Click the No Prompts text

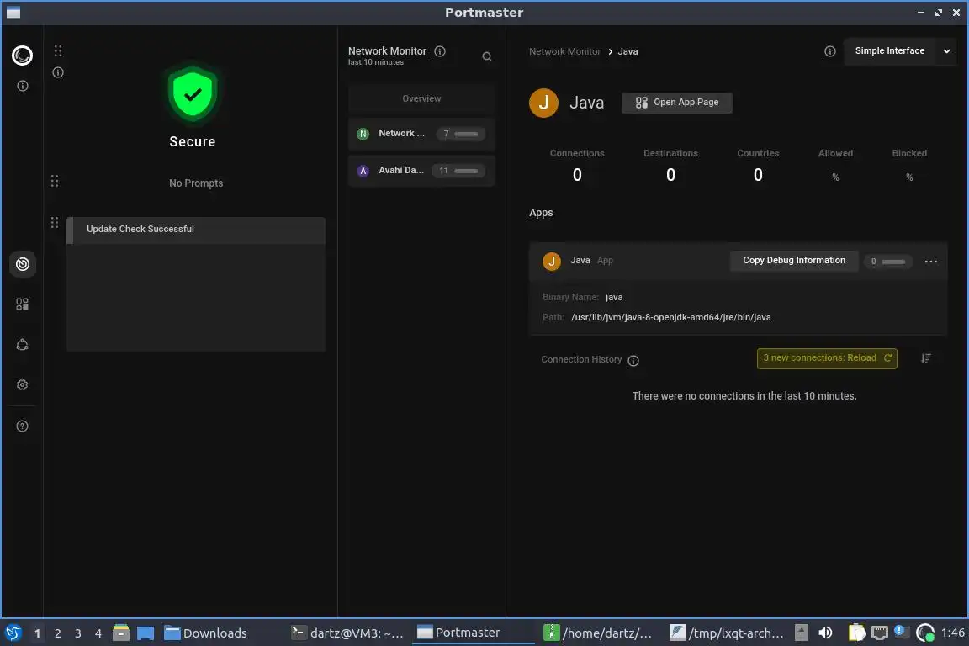196,183
